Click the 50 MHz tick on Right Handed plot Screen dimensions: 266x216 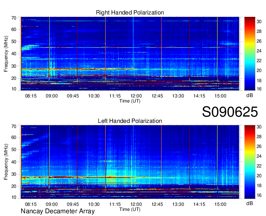pyautogui.click(x=14, y=41)
